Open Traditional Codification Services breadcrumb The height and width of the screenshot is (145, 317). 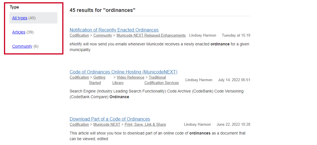point(161,80)
